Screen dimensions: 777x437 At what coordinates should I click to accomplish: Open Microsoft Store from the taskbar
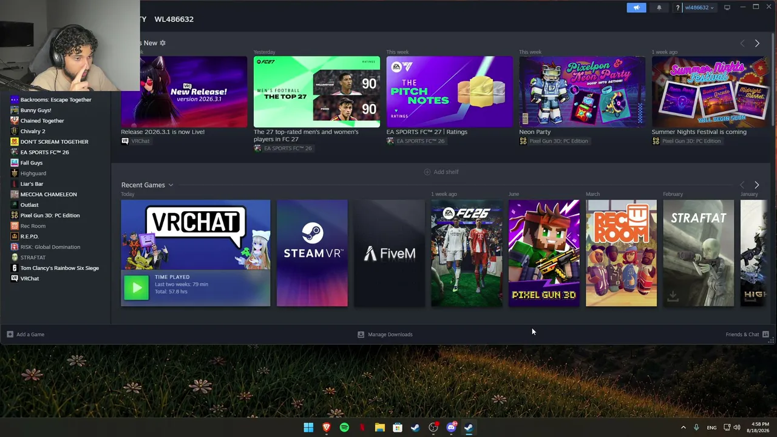tap(398, 428)
